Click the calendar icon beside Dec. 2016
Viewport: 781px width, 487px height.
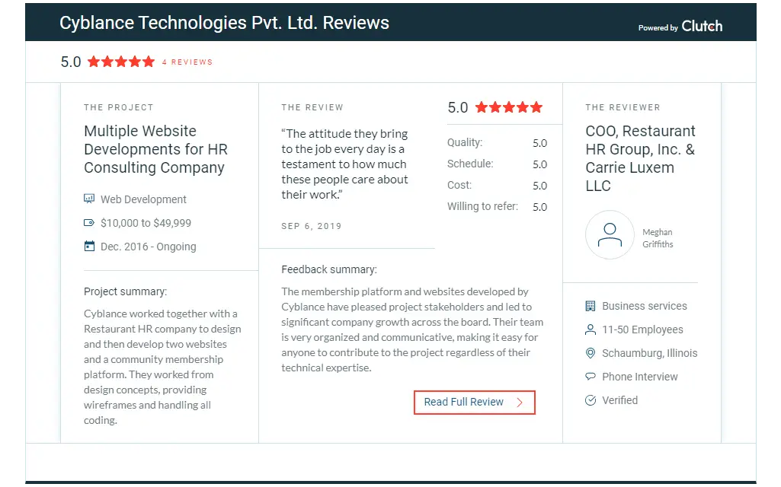click(89, 247)
